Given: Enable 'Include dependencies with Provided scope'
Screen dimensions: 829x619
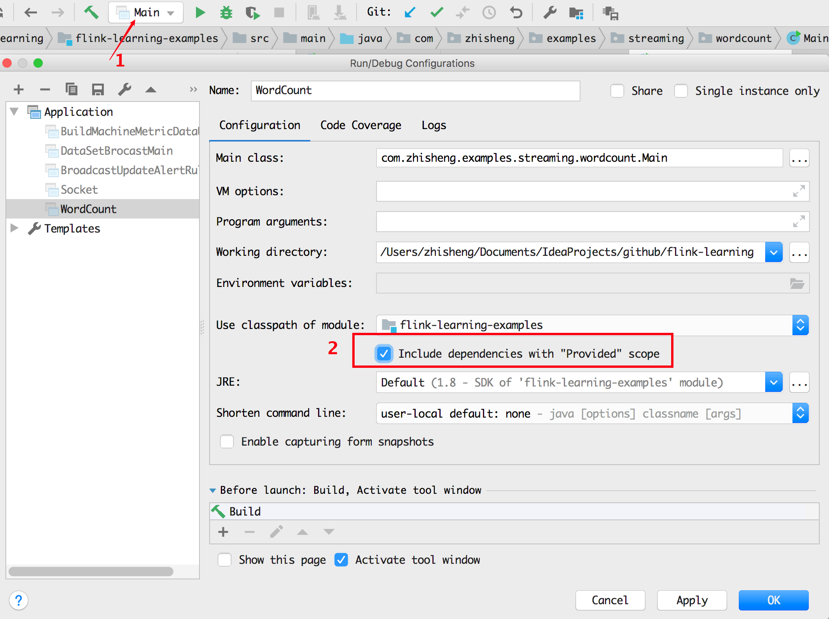Looking at the screenshot, I should coord(384,353).
